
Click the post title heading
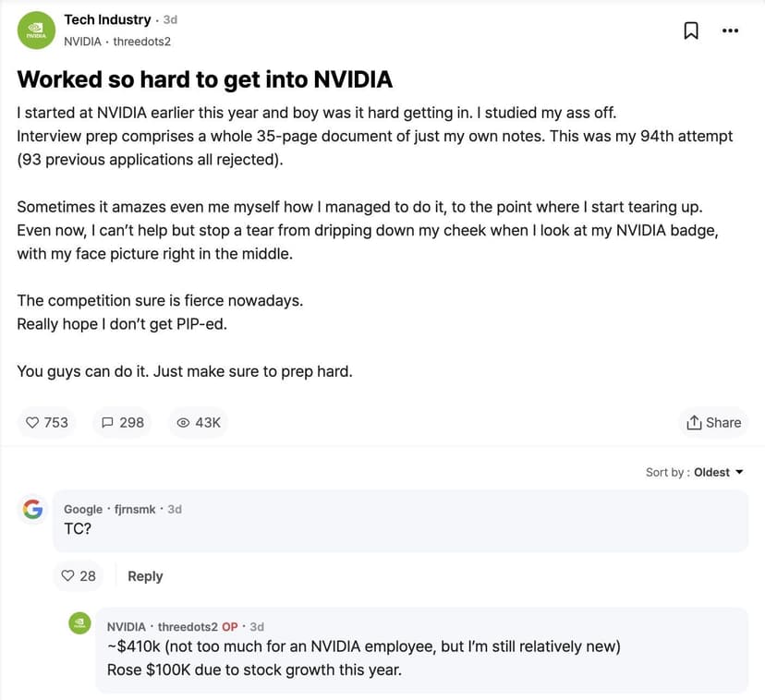click(x=204, y=79)
